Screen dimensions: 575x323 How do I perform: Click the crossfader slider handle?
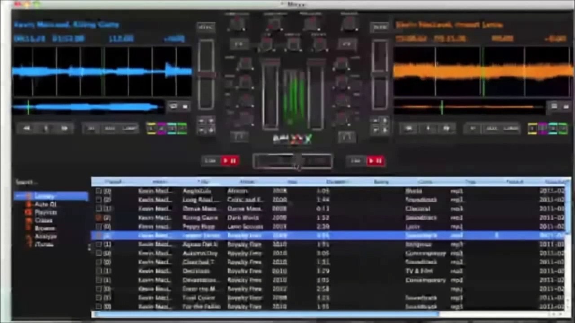(x=298, y=161)
